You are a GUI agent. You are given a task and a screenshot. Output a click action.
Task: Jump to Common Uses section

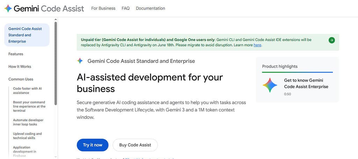tap(21, 79)
